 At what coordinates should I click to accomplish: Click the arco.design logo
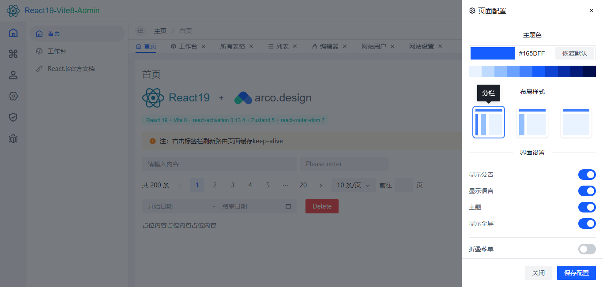click(x=273, y=98)
